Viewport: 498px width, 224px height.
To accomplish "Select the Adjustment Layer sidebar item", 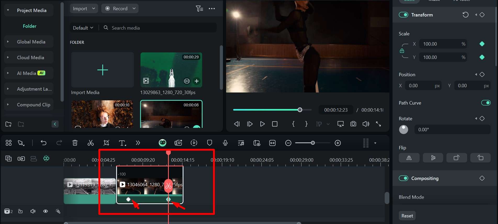I will point(29,89).
